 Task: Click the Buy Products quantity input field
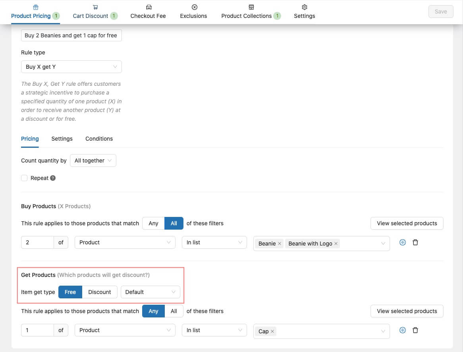coord(37,242)
